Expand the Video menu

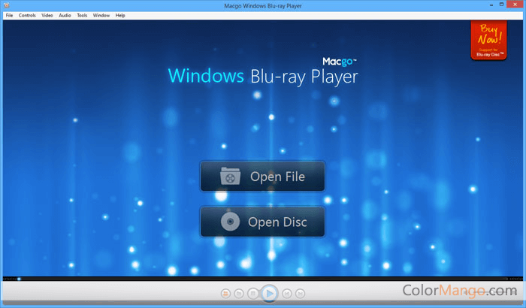point(47,15)
